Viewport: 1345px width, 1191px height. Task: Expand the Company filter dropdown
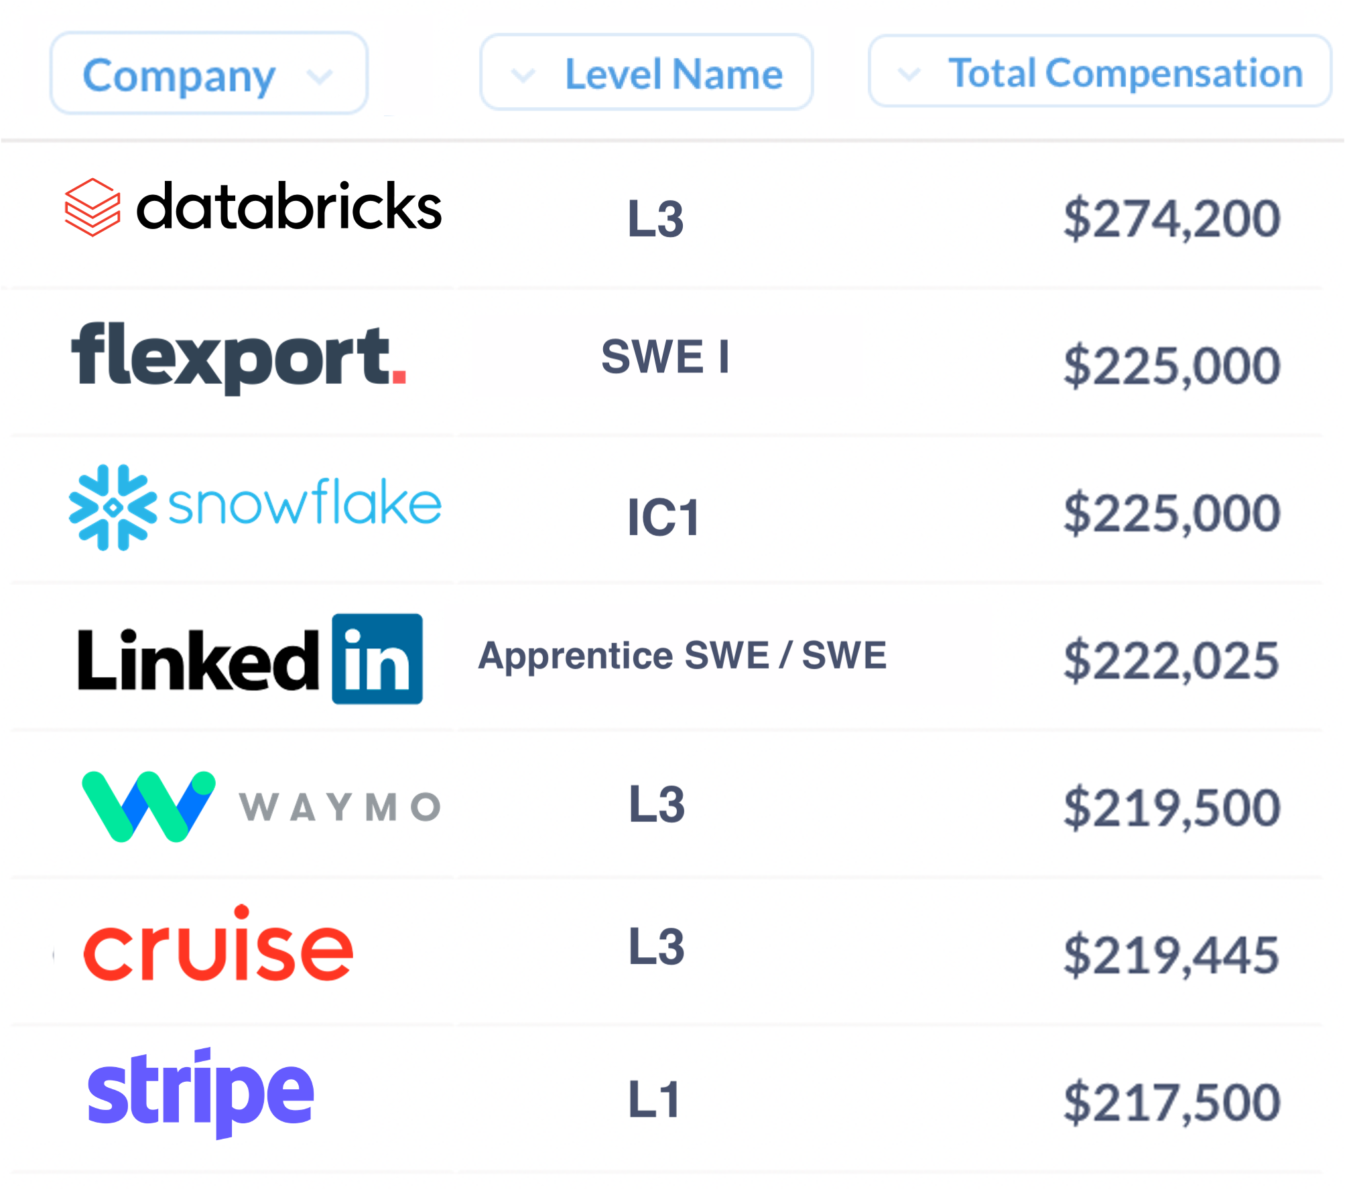209,73
